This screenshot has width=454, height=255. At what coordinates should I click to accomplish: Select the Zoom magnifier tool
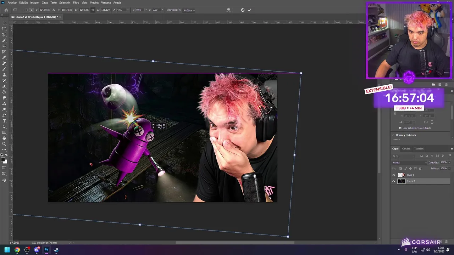[4, 144]
